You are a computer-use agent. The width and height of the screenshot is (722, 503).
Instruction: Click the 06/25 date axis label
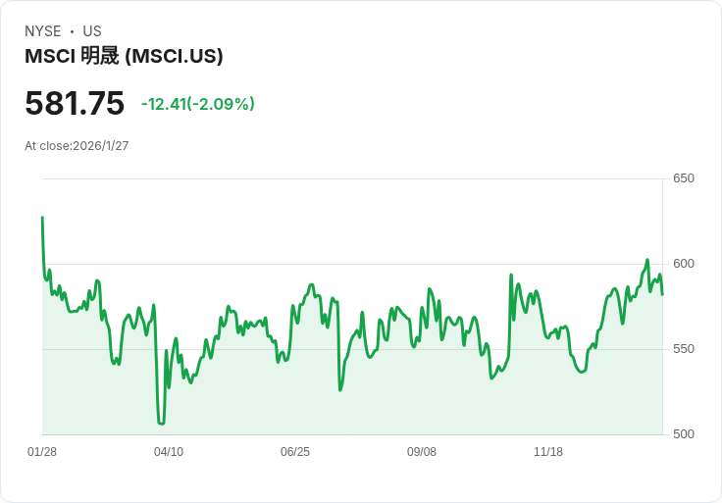coord(295,452)
